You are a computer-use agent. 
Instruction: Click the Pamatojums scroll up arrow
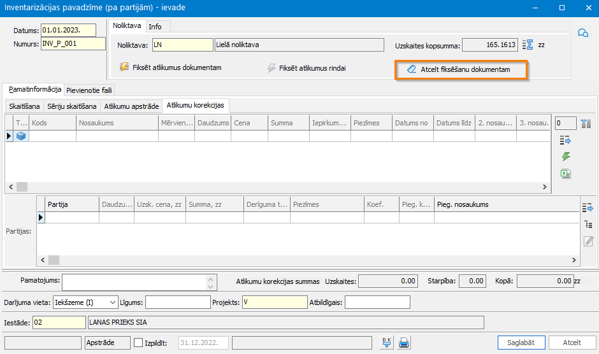click(x=210, y=279)
